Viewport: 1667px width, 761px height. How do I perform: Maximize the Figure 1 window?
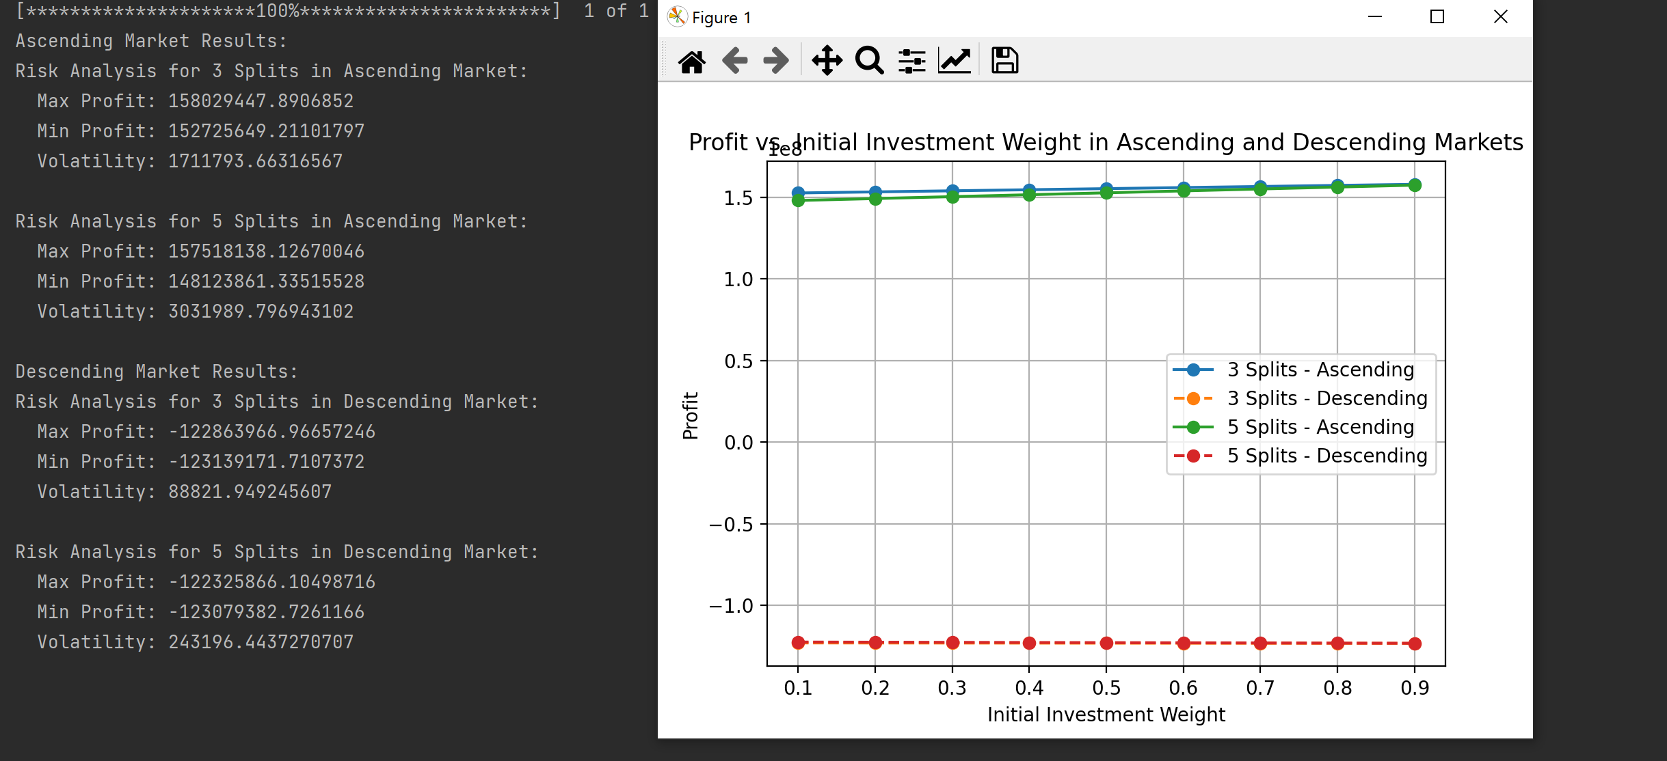(1437, 16)
